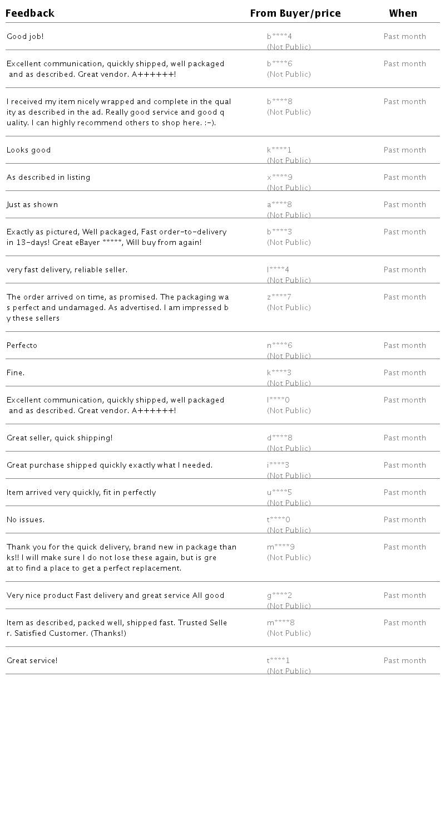Click the 'Perfecto' feedback comment
The height and width of the screenshot is (824, 445).
pos(22,346)
